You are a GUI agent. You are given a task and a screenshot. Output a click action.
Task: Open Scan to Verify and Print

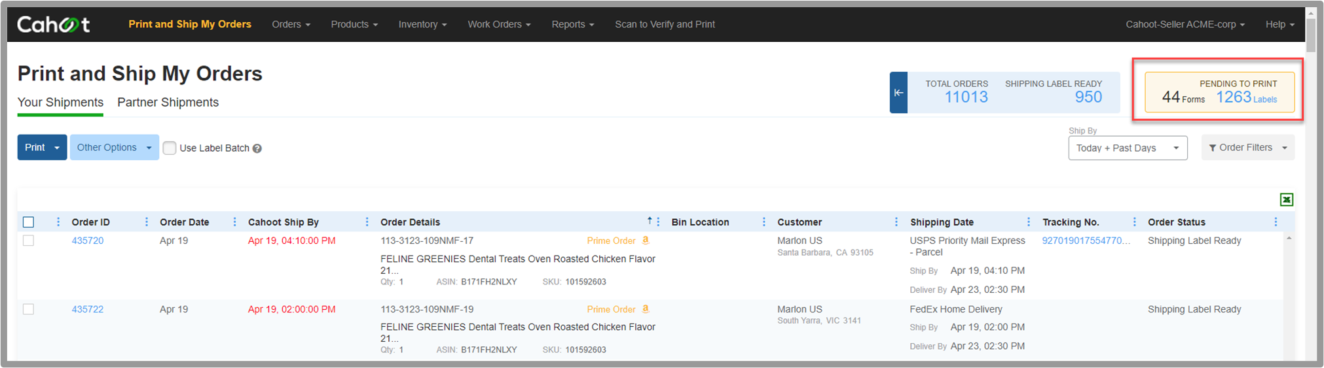pyautogui.click(x=665, y=24)
